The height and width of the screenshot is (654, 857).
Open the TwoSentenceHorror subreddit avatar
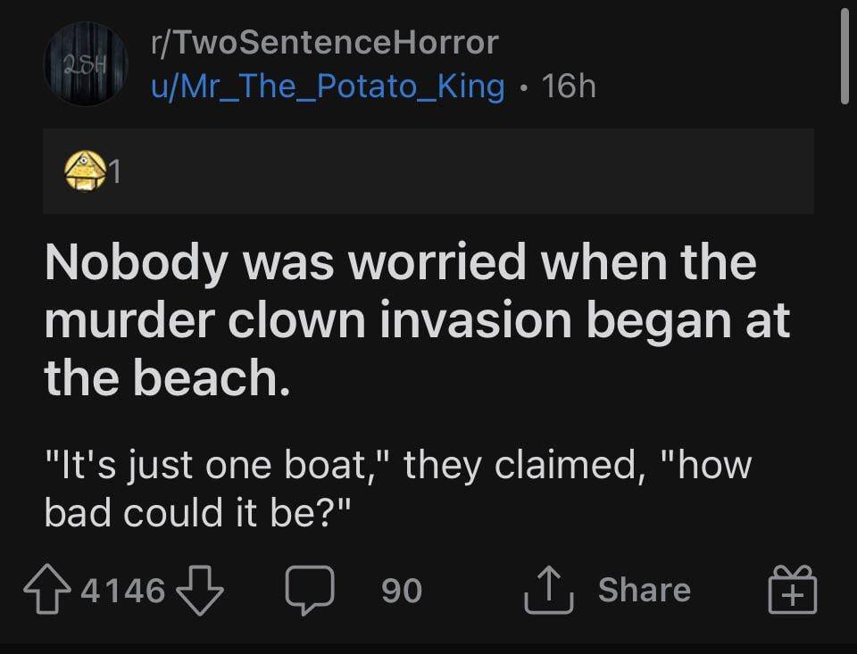point(86,64)
